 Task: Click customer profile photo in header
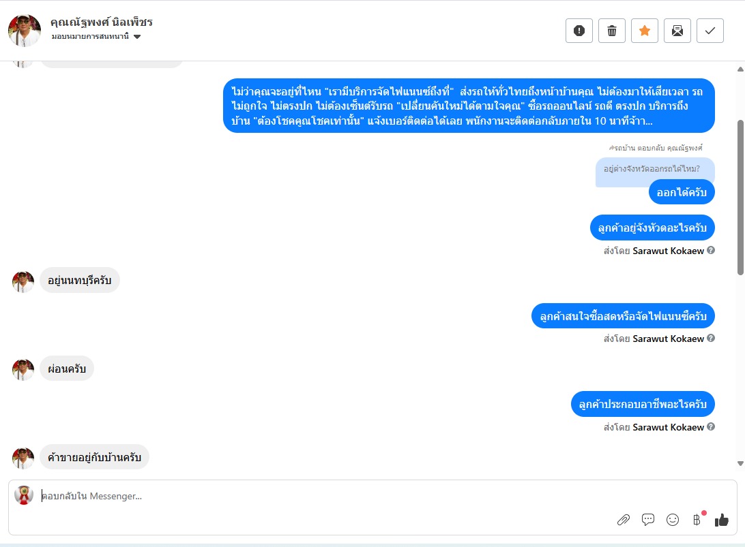25,30
